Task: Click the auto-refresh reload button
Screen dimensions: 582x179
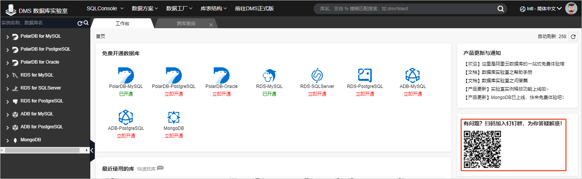Action: 573,37
